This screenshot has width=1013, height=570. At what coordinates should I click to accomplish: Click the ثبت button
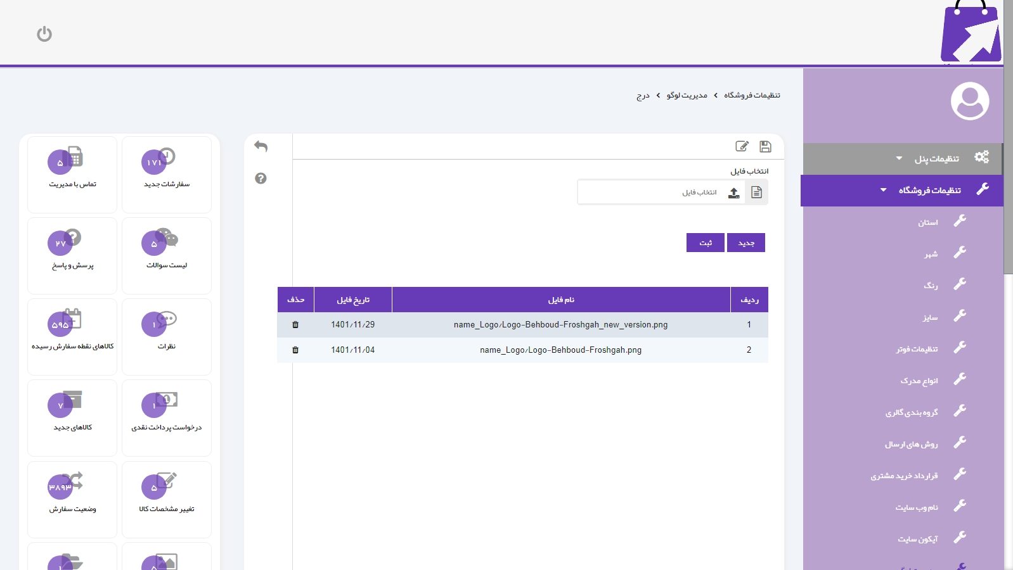tap(705, 243)
